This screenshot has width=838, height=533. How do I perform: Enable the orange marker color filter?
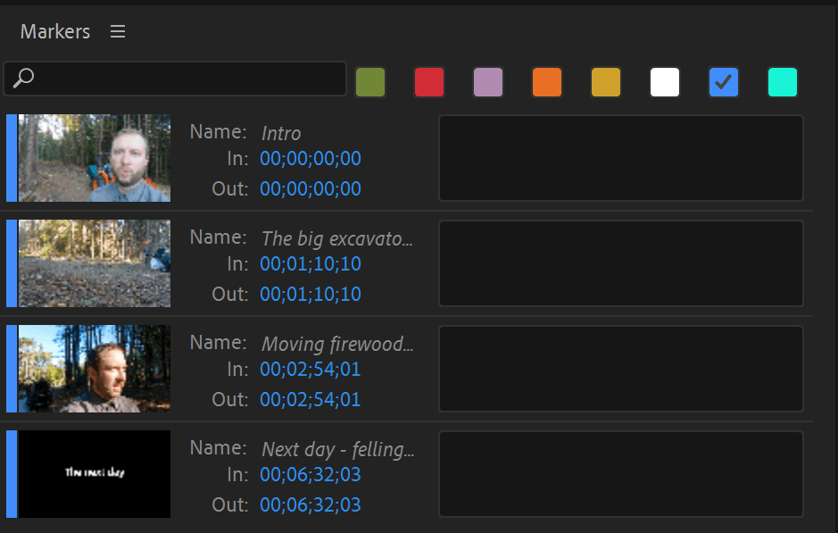[547, 82]
